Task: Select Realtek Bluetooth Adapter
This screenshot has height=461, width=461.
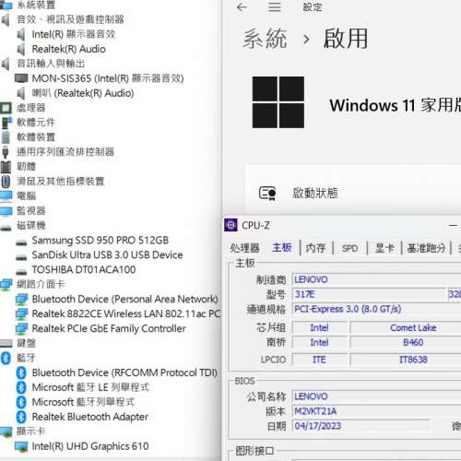Action: (90, 417)
